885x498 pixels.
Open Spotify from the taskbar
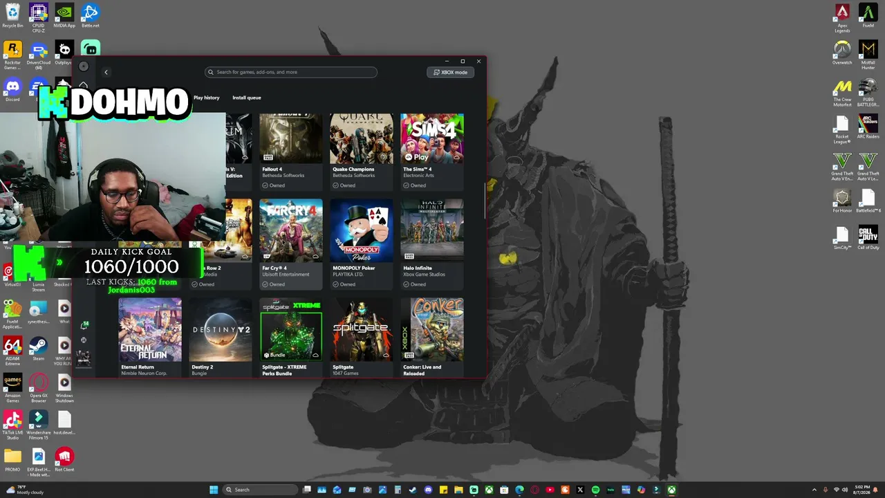595,490
